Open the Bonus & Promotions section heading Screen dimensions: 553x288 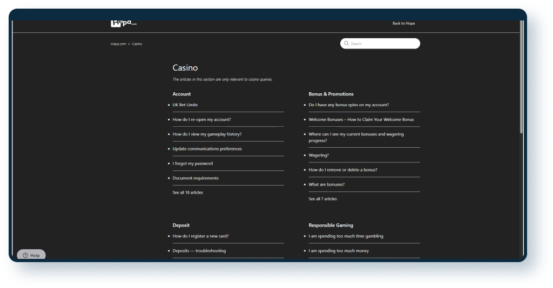tap(331, 94)
